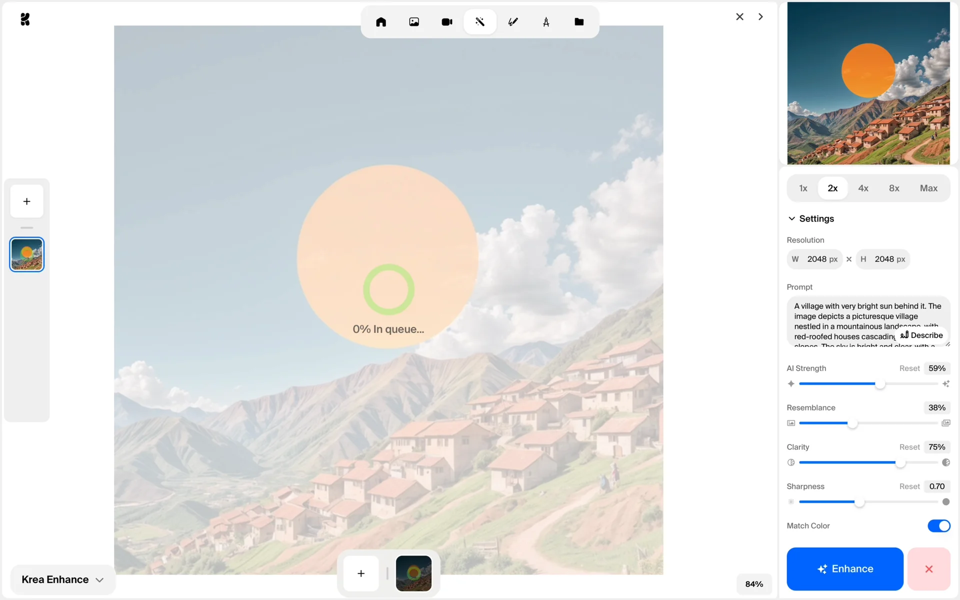
Task: Select the Enhance magic wand tool
Action: [x=480, y=22]
